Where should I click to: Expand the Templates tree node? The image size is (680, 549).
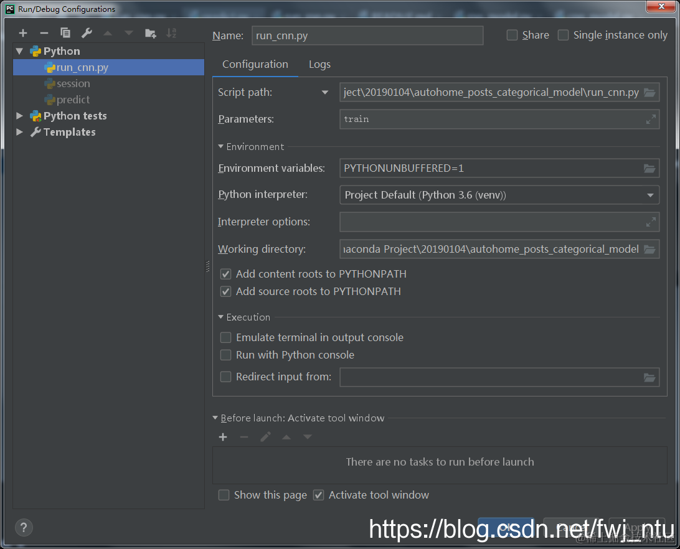19,132
